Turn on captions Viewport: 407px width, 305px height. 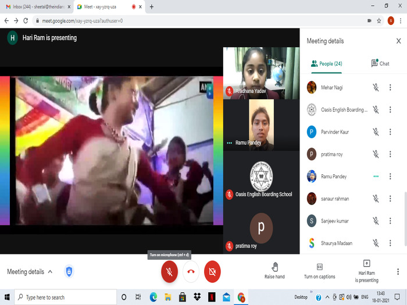320,271
